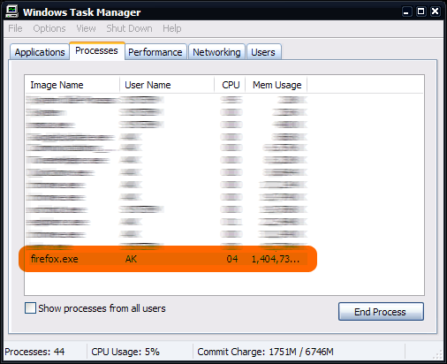Go to the Users tab
Image resolution: width=447 pixels, height=364 pixels.
pyautogui.click(x=263, y=52)
